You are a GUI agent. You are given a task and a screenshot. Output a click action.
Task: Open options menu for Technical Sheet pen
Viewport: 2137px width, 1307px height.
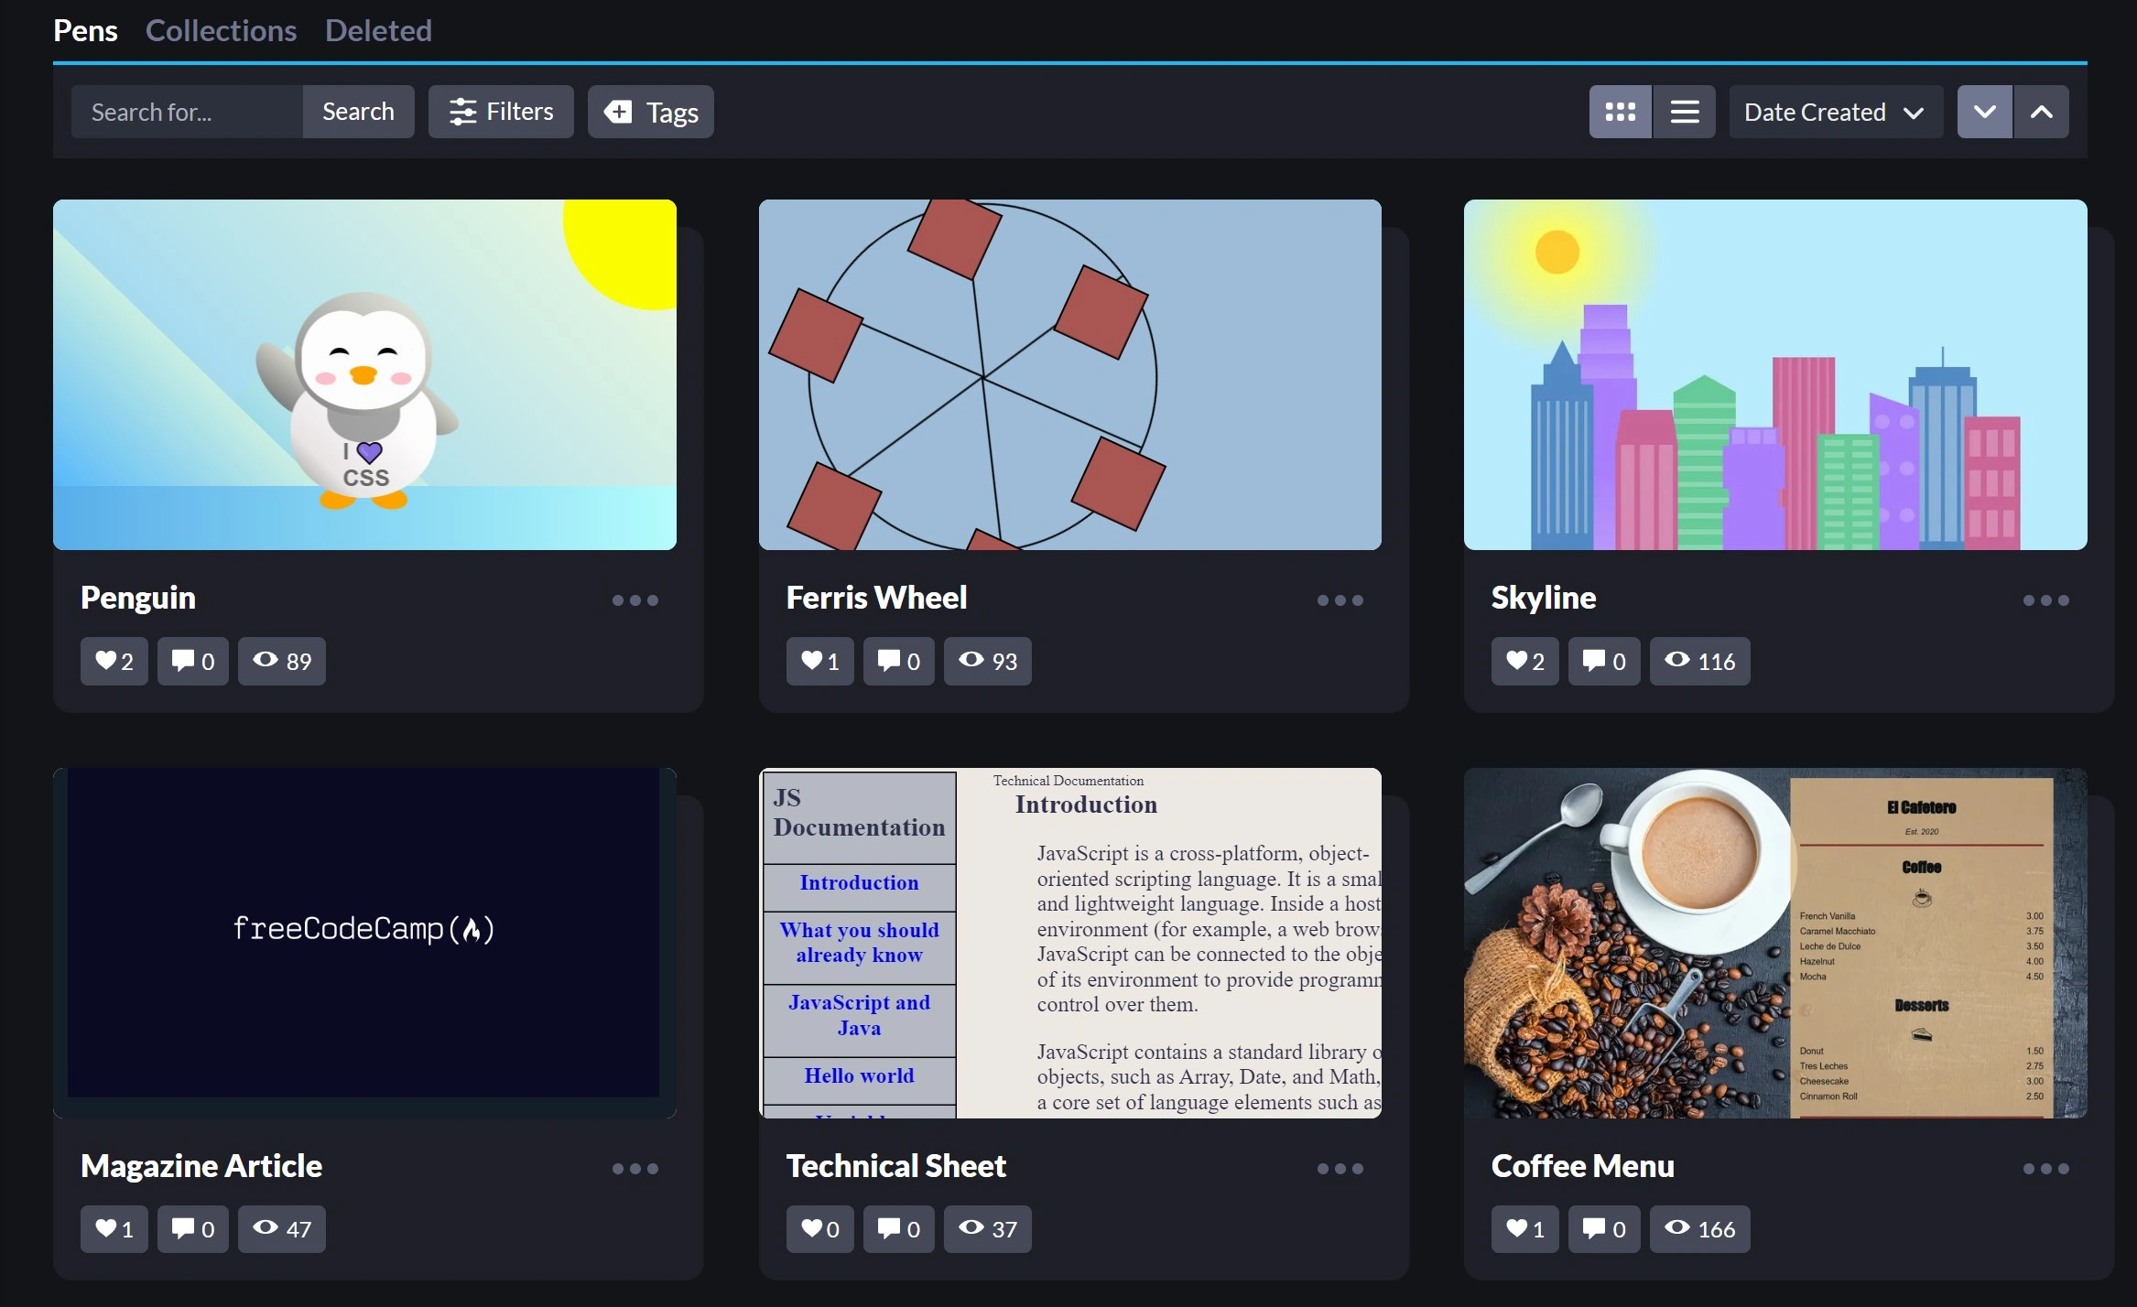1340,1168
